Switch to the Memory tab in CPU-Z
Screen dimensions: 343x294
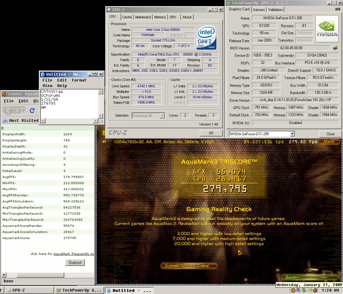pyautogui.click(x=160, y=17)
